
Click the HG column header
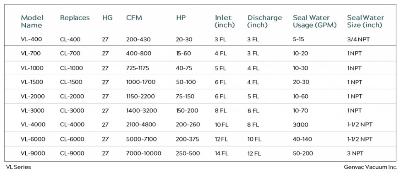[x=107, y=18]
